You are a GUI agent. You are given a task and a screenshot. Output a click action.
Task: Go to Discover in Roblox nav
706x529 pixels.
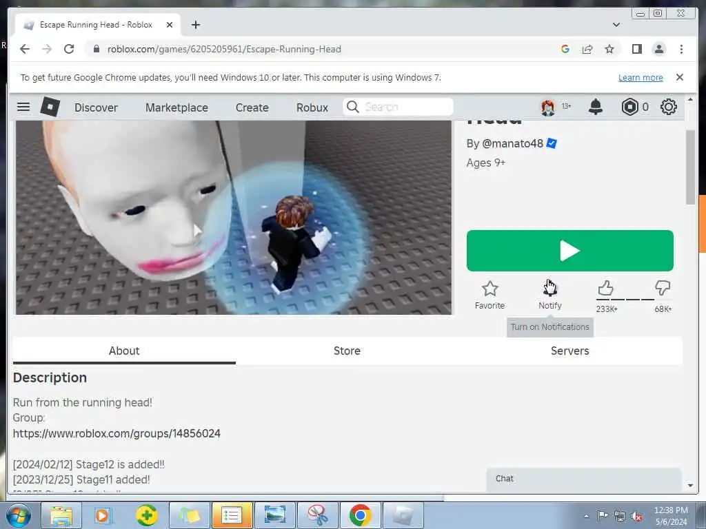96,107
